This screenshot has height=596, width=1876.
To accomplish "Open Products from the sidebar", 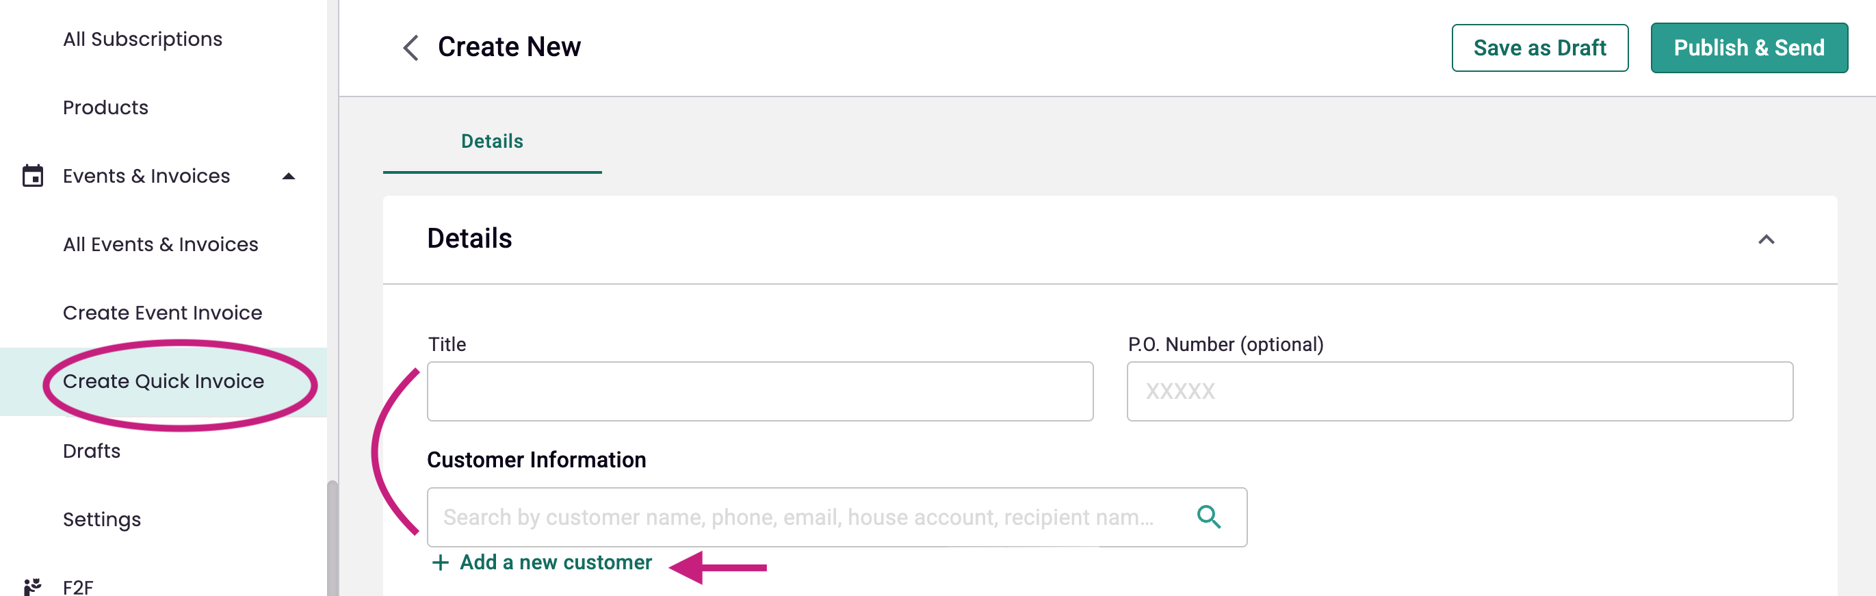I will tap(105, 106).
